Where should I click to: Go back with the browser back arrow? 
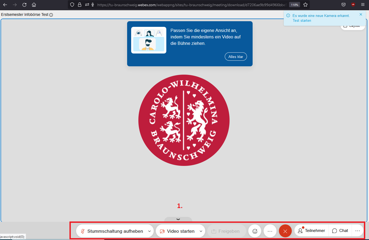pos(5,5)
